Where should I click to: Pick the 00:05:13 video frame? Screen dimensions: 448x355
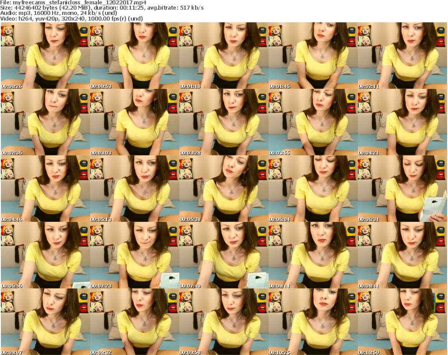(x=135, y=189)
